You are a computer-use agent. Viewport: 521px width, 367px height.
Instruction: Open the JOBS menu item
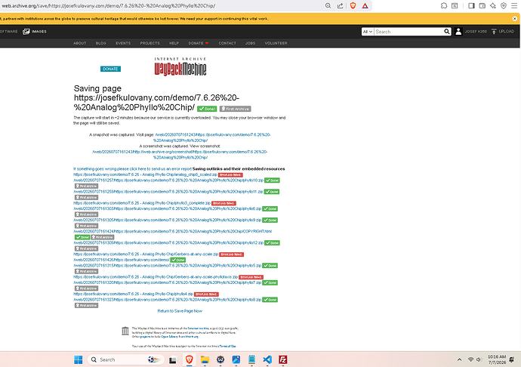point(250,43)
